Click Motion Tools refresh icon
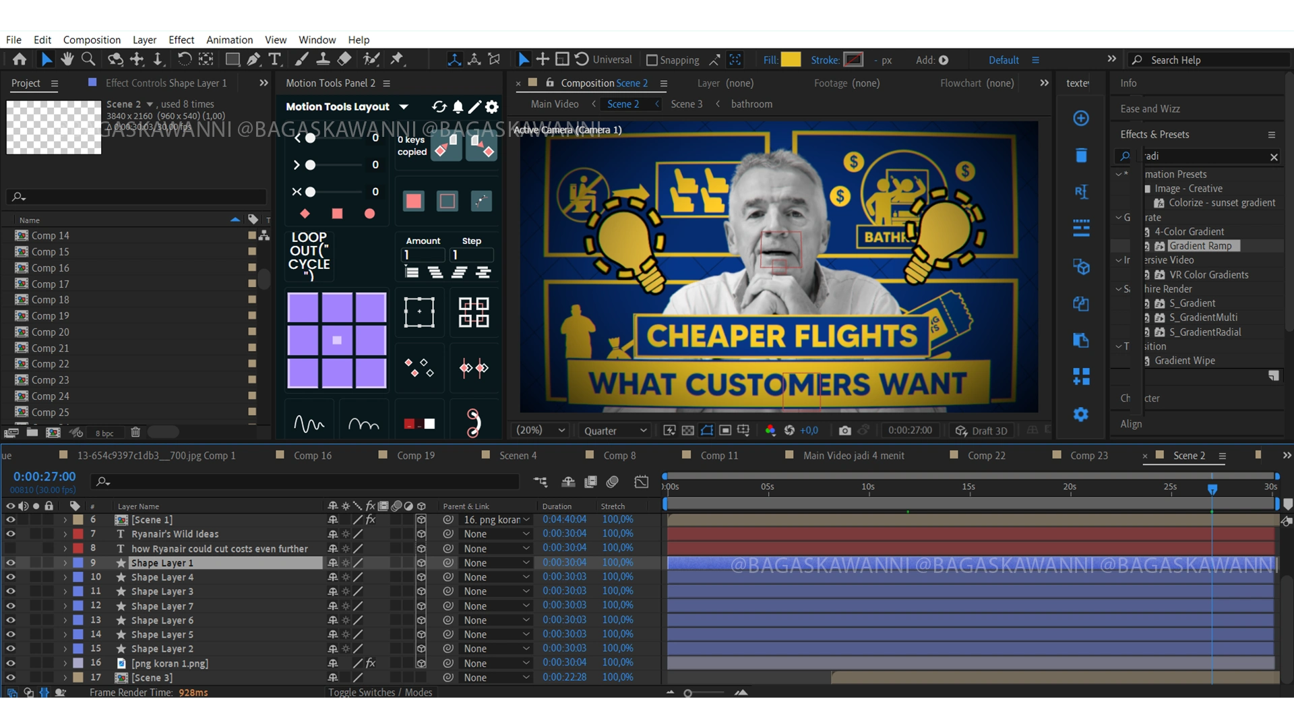This screenshot has height=728, width=1294. 439,107
